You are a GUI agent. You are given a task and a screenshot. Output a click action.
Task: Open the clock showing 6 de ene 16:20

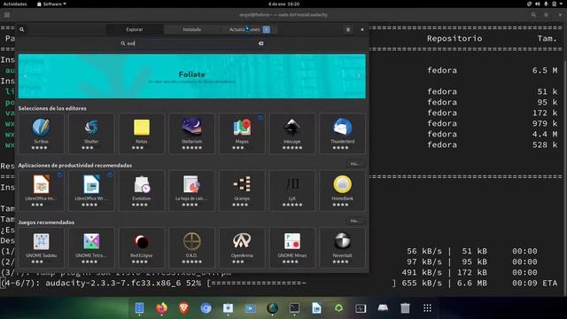(283, 4)
